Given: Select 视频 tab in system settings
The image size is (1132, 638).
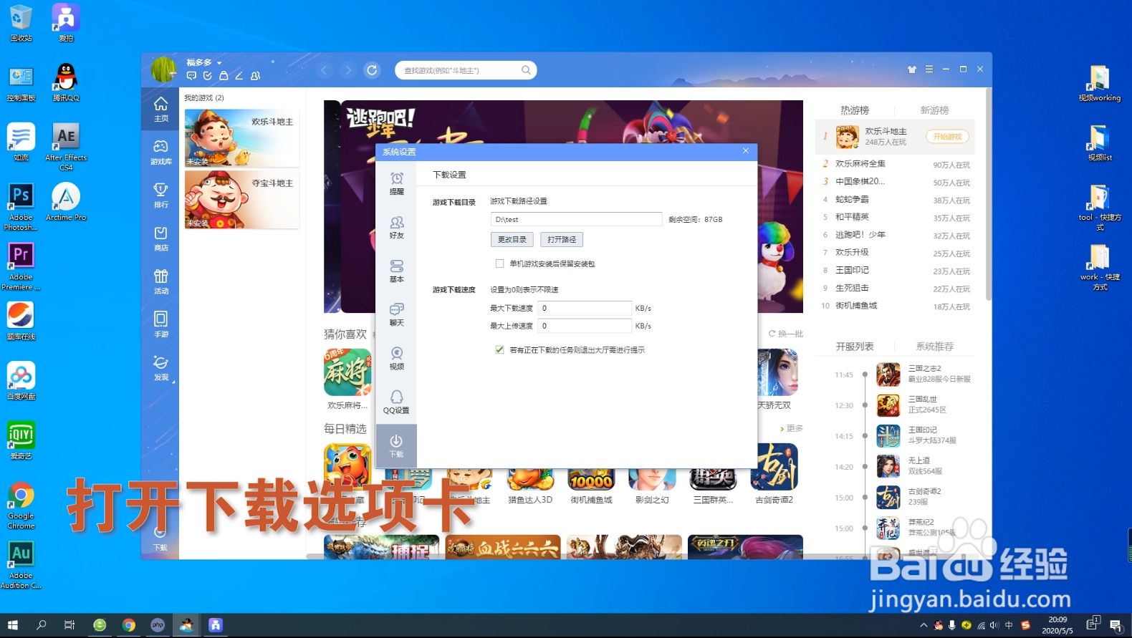Looking at the screenshot, I should coord(396,358).
